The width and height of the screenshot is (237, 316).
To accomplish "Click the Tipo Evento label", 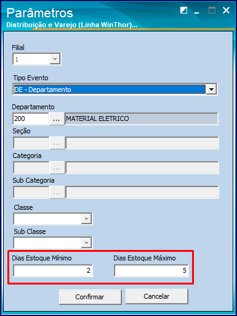I will click(31, 78).
